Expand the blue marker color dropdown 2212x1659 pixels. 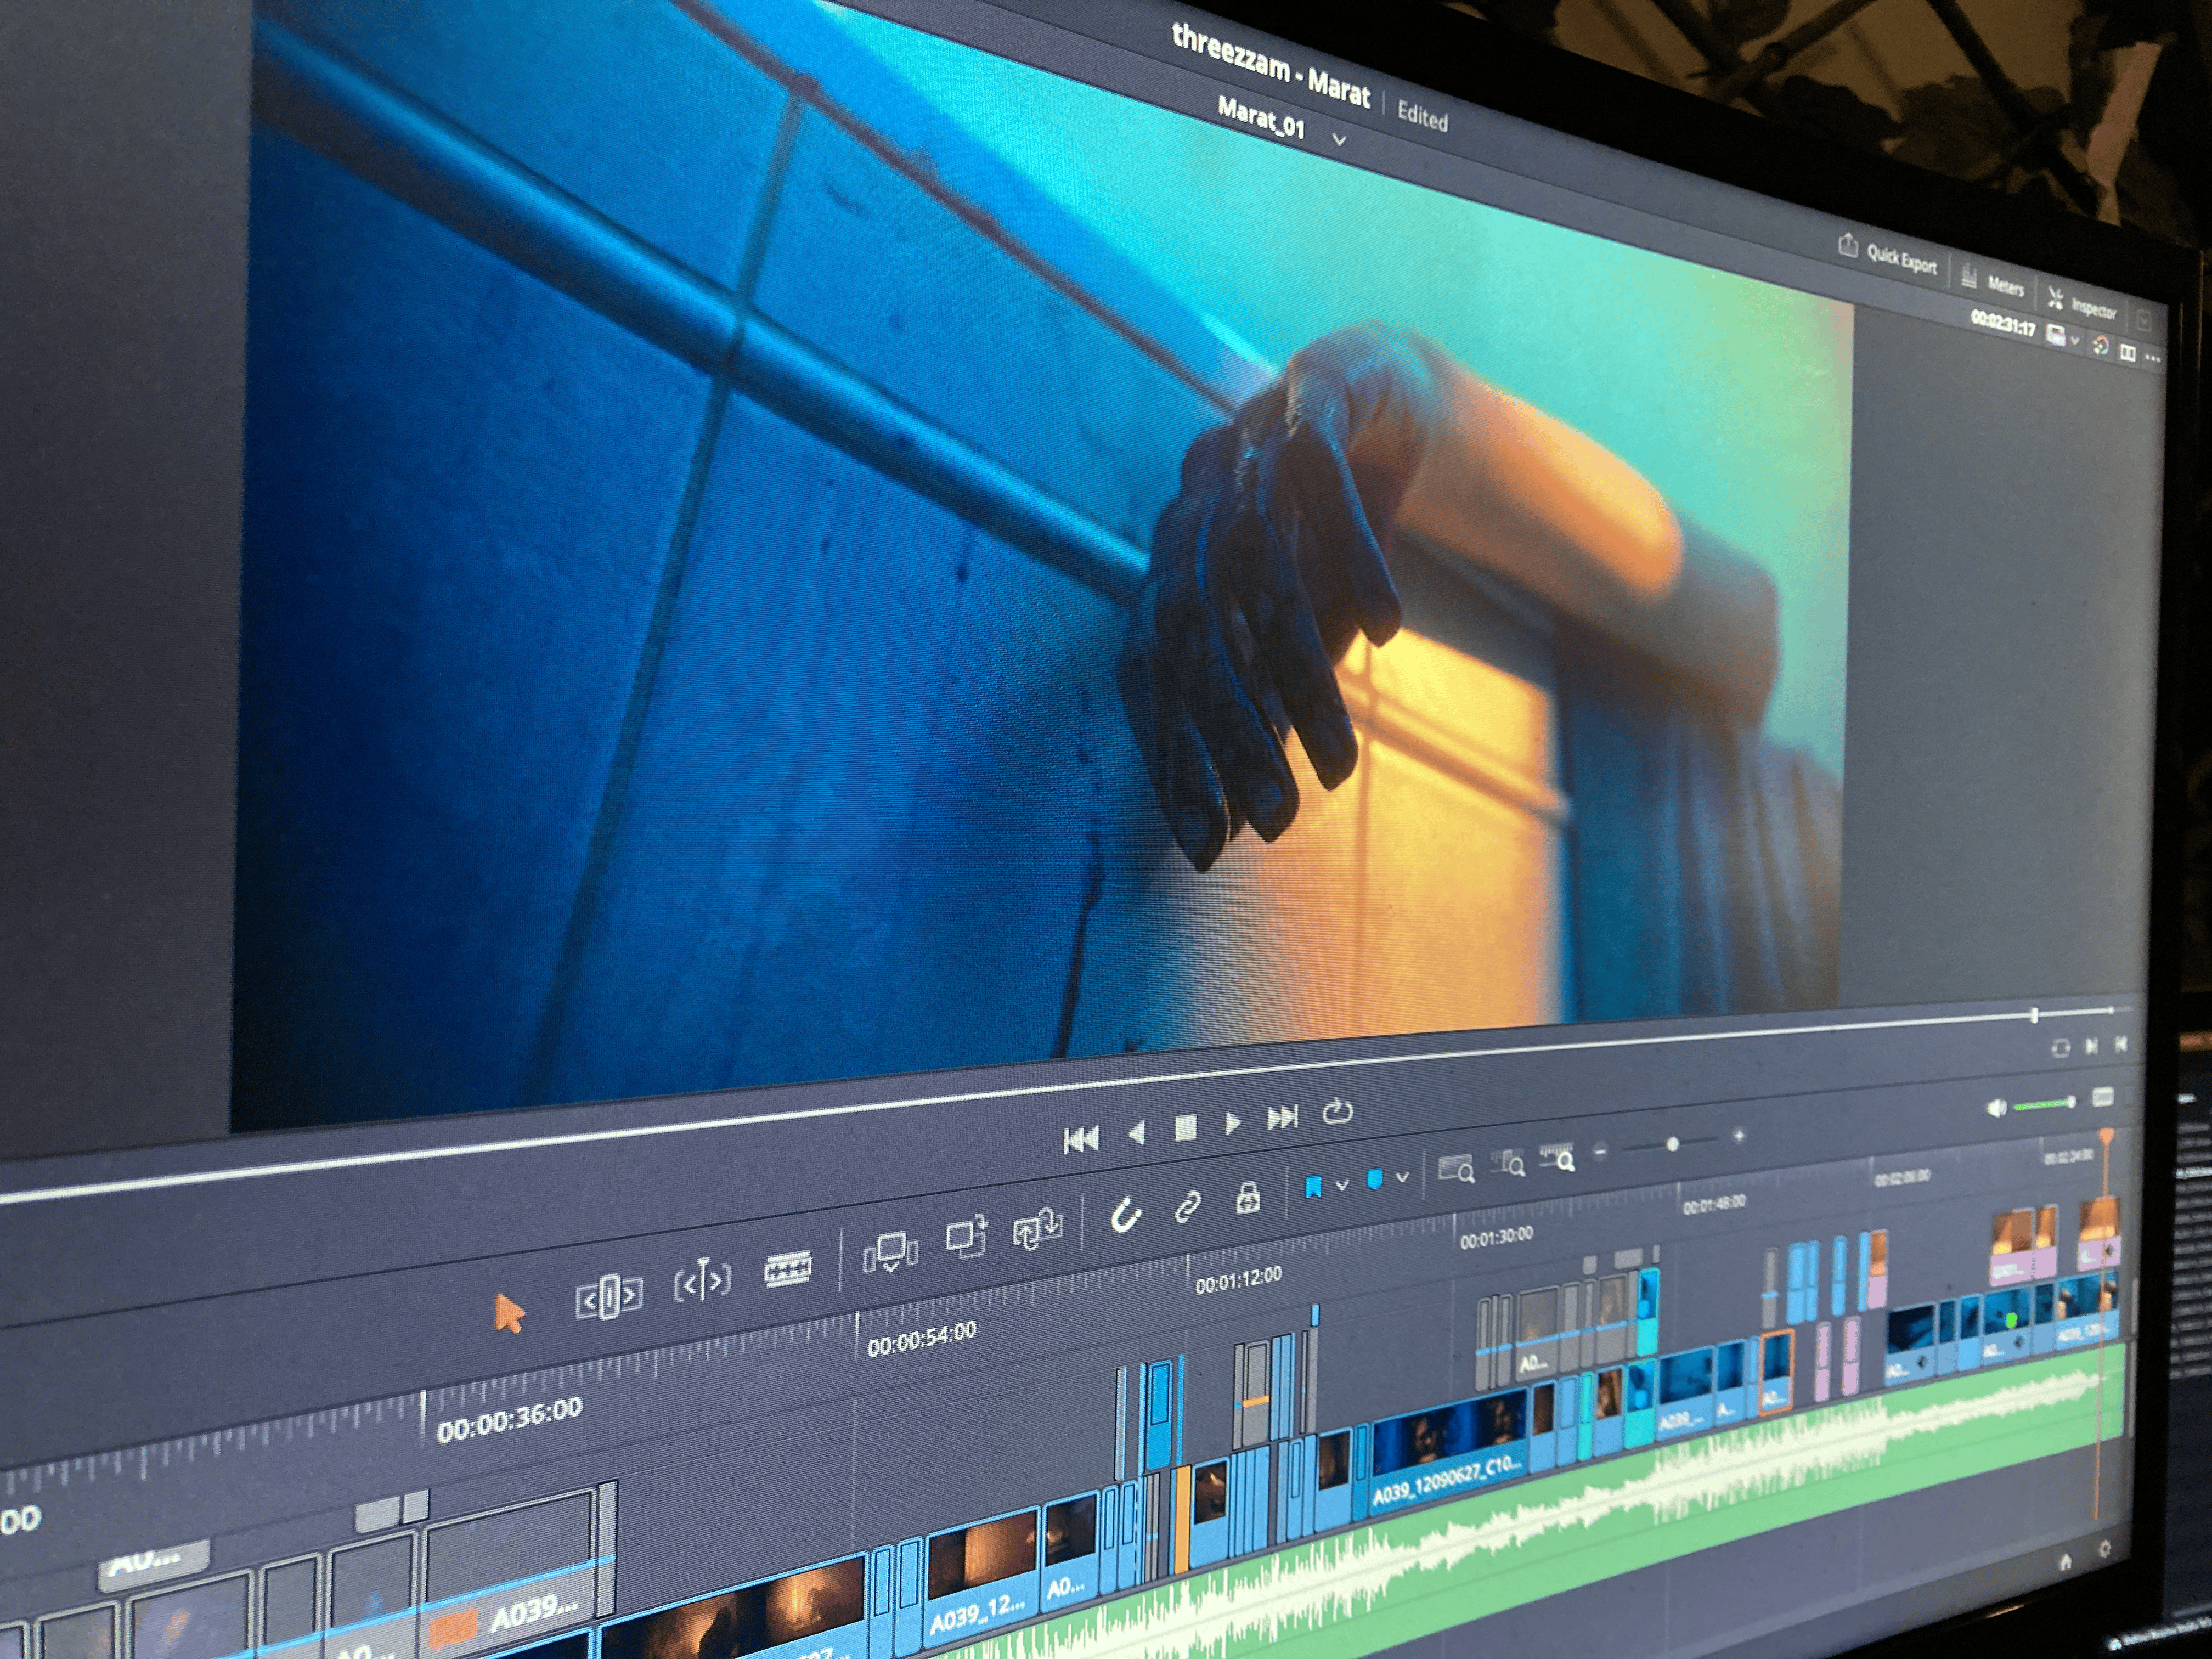coord(1403,1177)
